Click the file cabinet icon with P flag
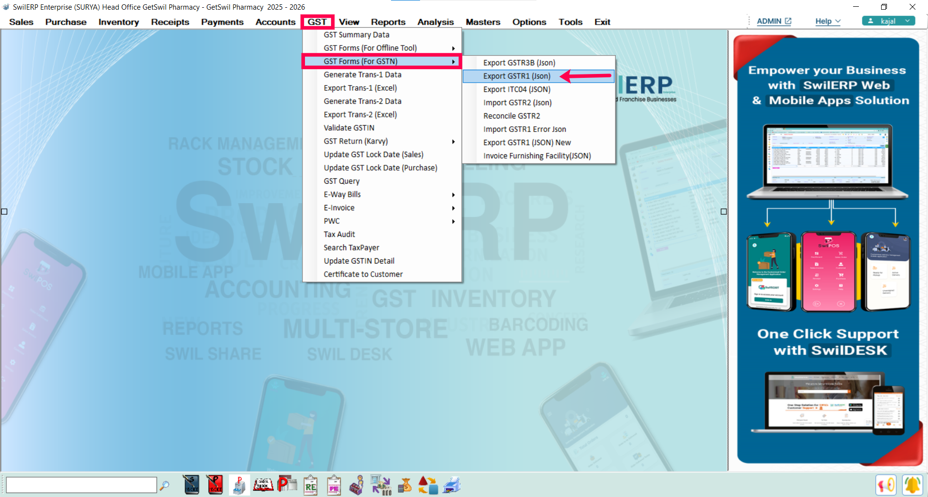 click(239, 484)
